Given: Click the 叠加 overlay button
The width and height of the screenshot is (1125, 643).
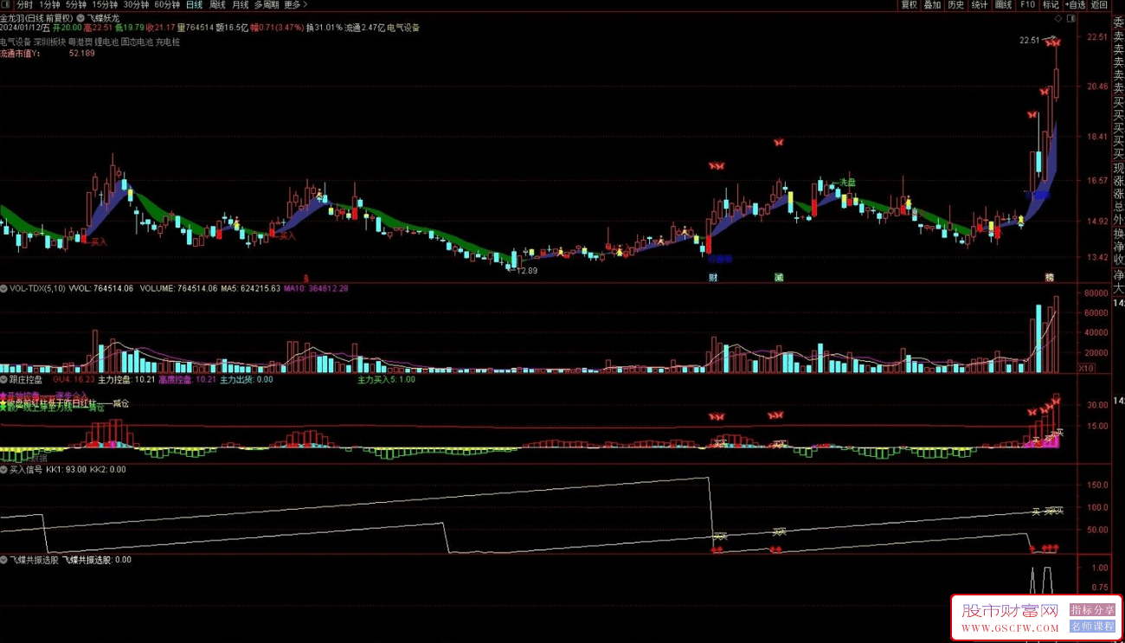Looking at the screenshot, I should point(932,4).
